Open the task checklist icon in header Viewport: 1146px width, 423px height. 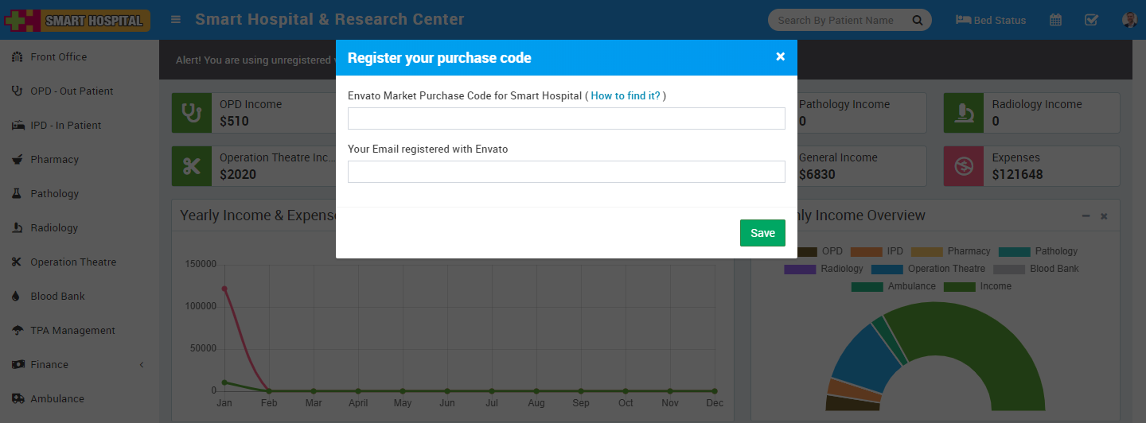[x=1091, y=20]
